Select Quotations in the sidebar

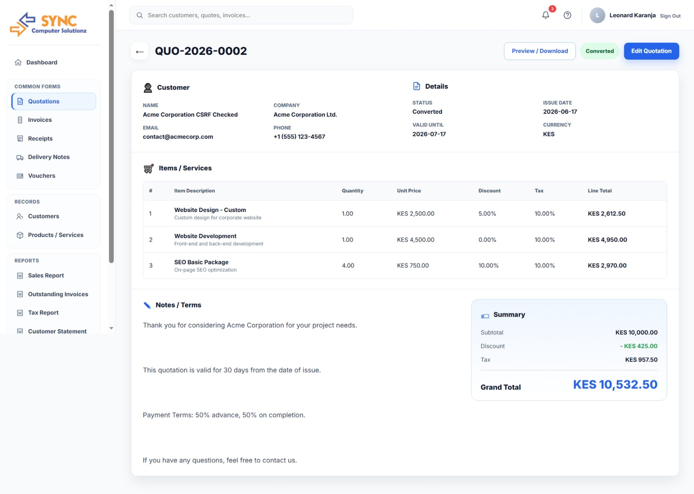[53, 101]
